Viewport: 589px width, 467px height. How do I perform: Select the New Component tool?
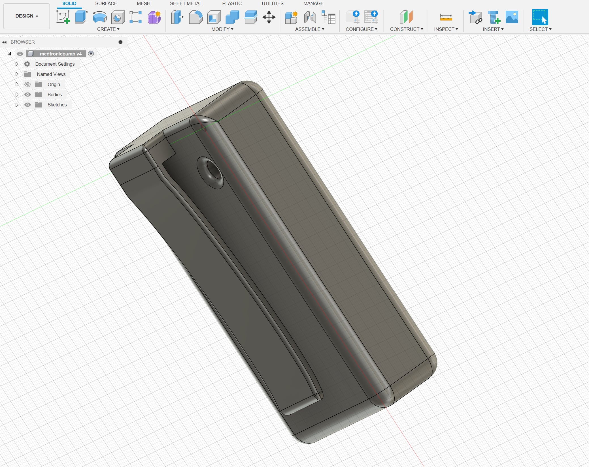[292, 17]
